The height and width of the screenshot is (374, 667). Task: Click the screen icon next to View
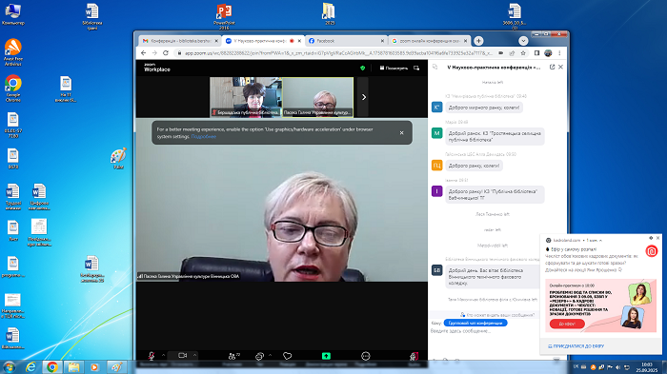pyautogui.click(x=416, y=68)
